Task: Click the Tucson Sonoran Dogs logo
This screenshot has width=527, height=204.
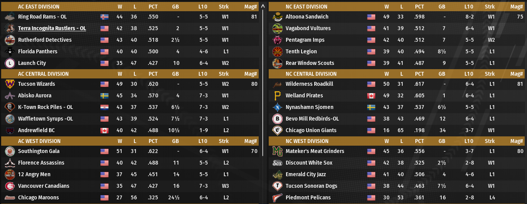Action: coord(277,186)
